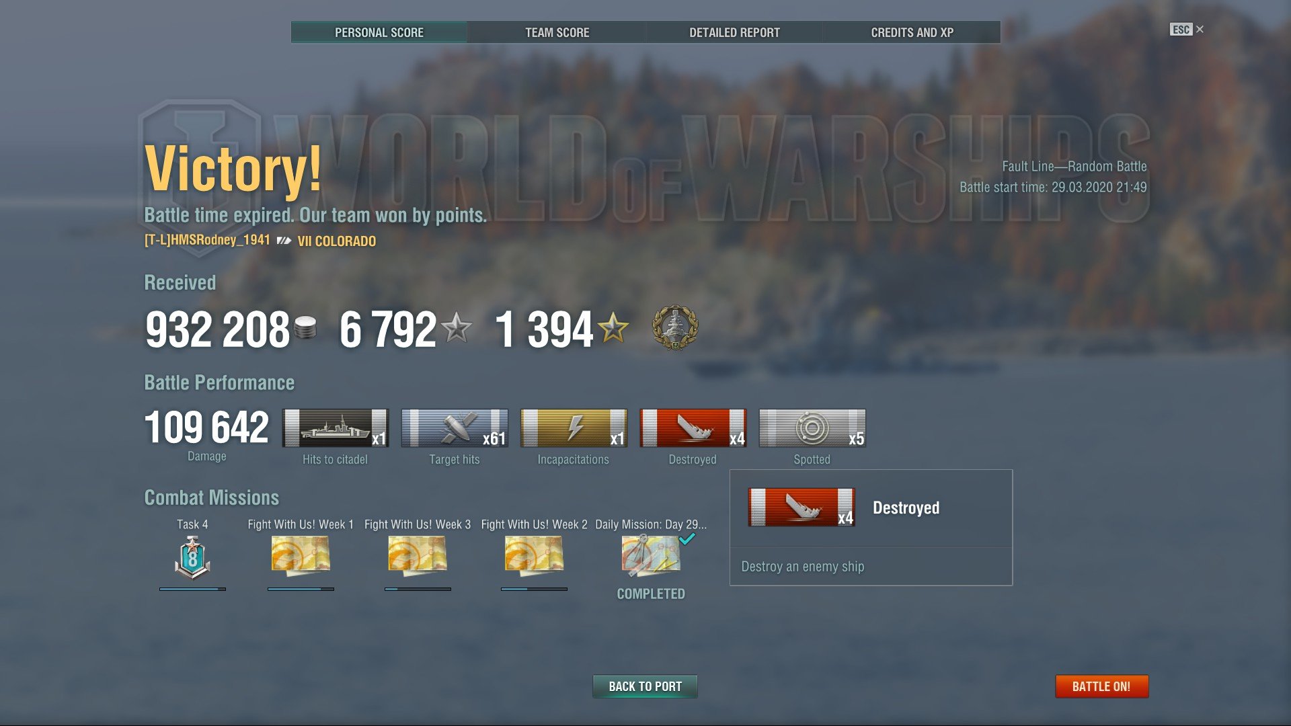The width and height of the screenshot is (1291, 726).
Task: Open Fight With Us! Week 1 mission
Action: click(301, 556)
